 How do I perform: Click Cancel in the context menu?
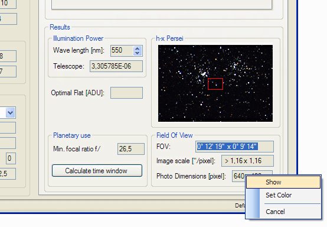pyautogui.click(x=283, y=212)
